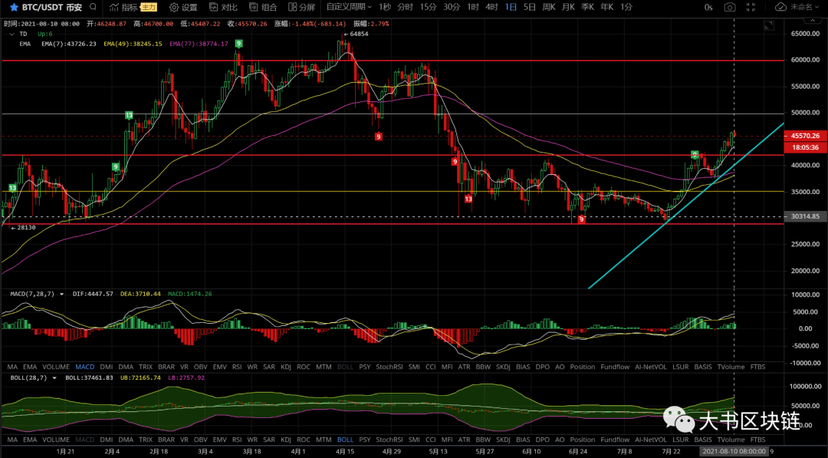Select TVolume in the BOLL pane's indicator row
The height and width of the screenshot is (458, 828).
tap(731, 440)
